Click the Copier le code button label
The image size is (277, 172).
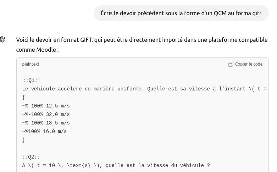249,64
